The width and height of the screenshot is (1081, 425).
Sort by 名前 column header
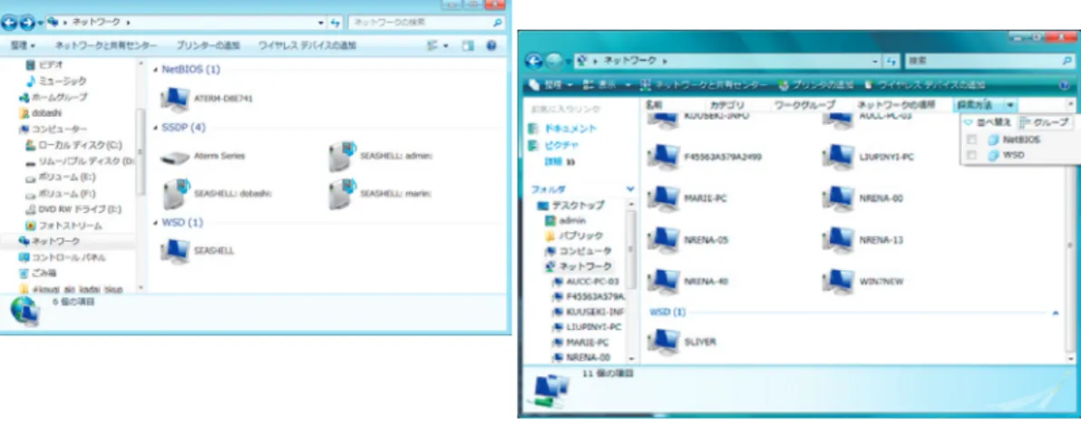[x=654, y=105]
